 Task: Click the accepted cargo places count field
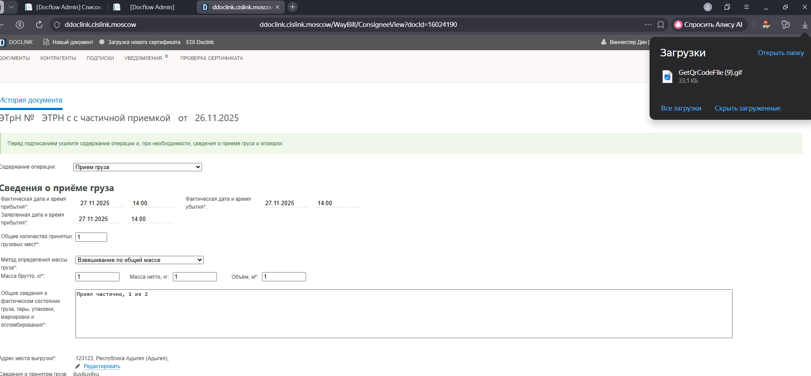click(91, 237)
